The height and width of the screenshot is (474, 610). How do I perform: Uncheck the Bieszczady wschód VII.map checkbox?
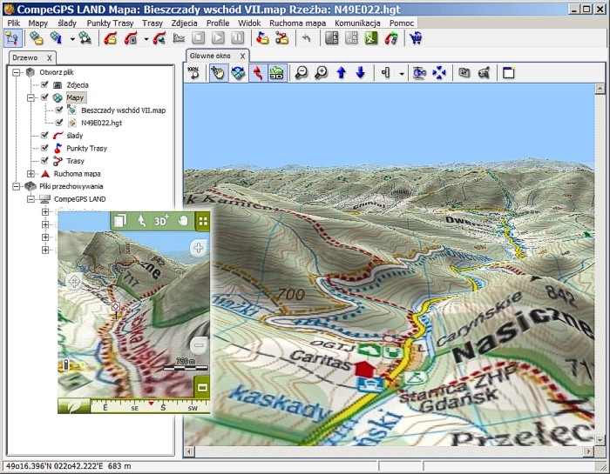point(58,110)
